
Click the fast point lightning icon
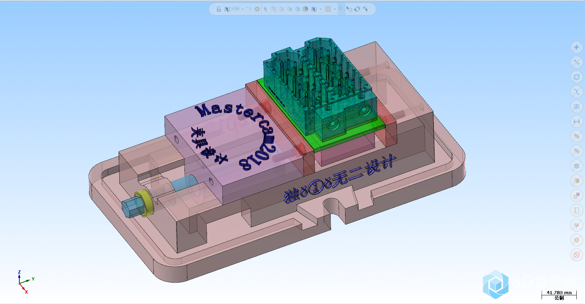point(249,9)
